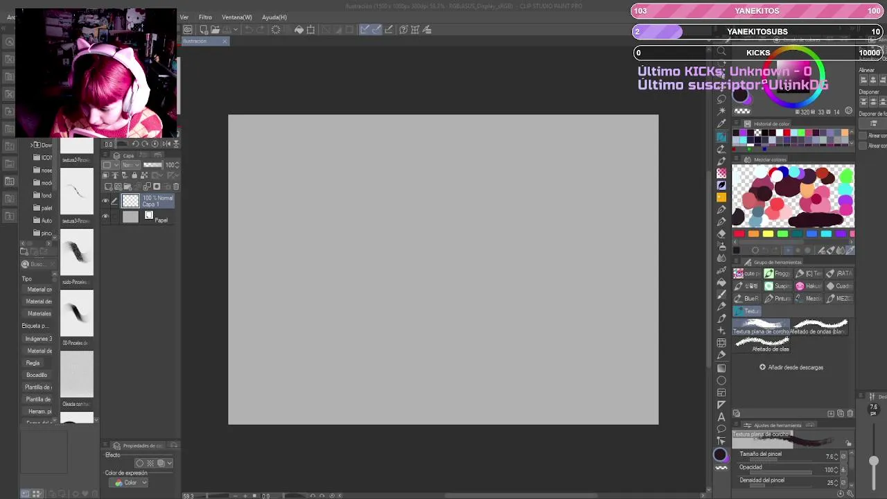
Task: Select the Eraser tool
Action: pos(721,234)
